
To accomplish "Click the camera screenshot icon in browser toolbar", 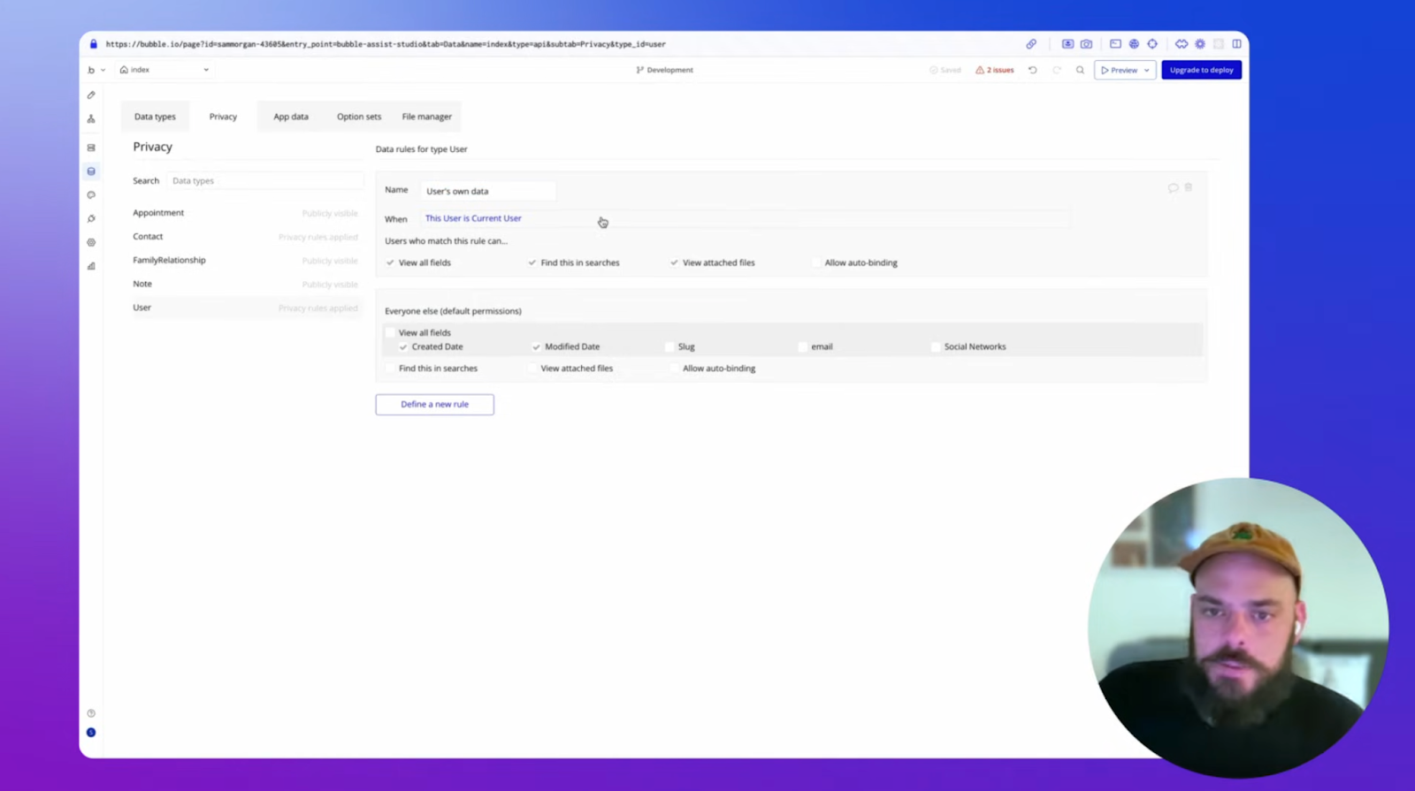I will (x=1086, y=44).
